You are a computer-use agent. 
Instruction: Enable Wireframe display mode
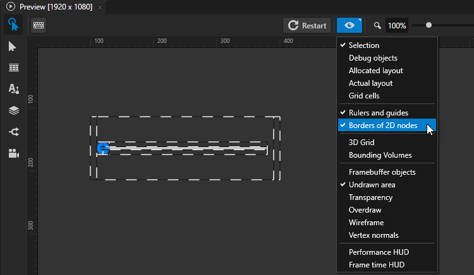pos(366,223)
